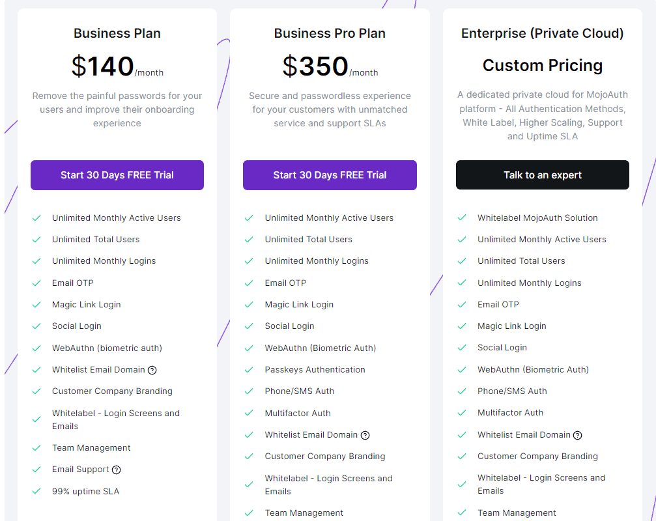Open the help tooltip beside Whitelist Email Domain in Business Pro
The width and height of the screenshot is (656, 521).
[x=365, y=435]
